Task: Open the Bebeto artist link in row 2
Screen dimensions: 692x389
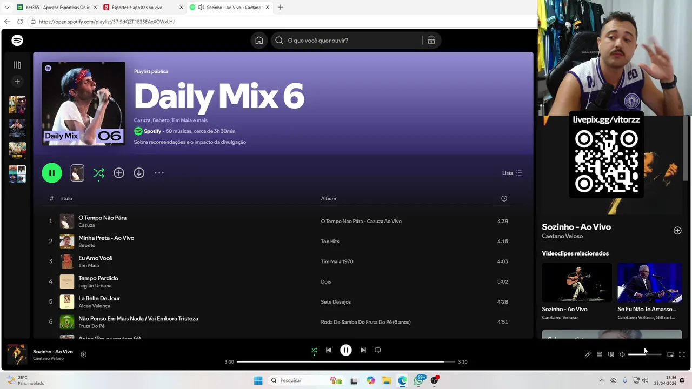Action: coord(86,245)
